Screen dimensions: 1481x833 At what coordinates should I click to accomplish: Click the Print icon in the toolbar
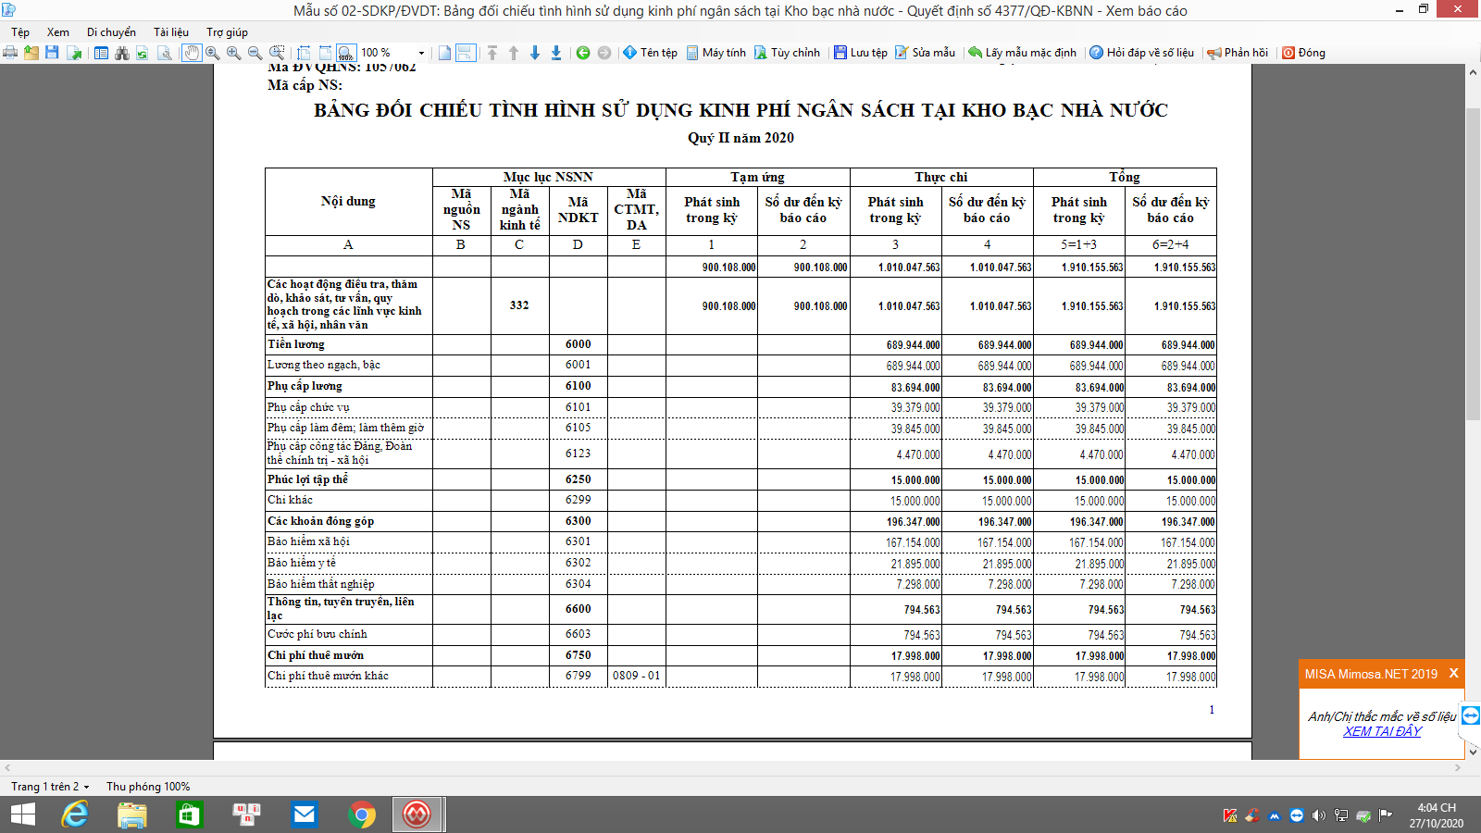click(x=10, y=53)
